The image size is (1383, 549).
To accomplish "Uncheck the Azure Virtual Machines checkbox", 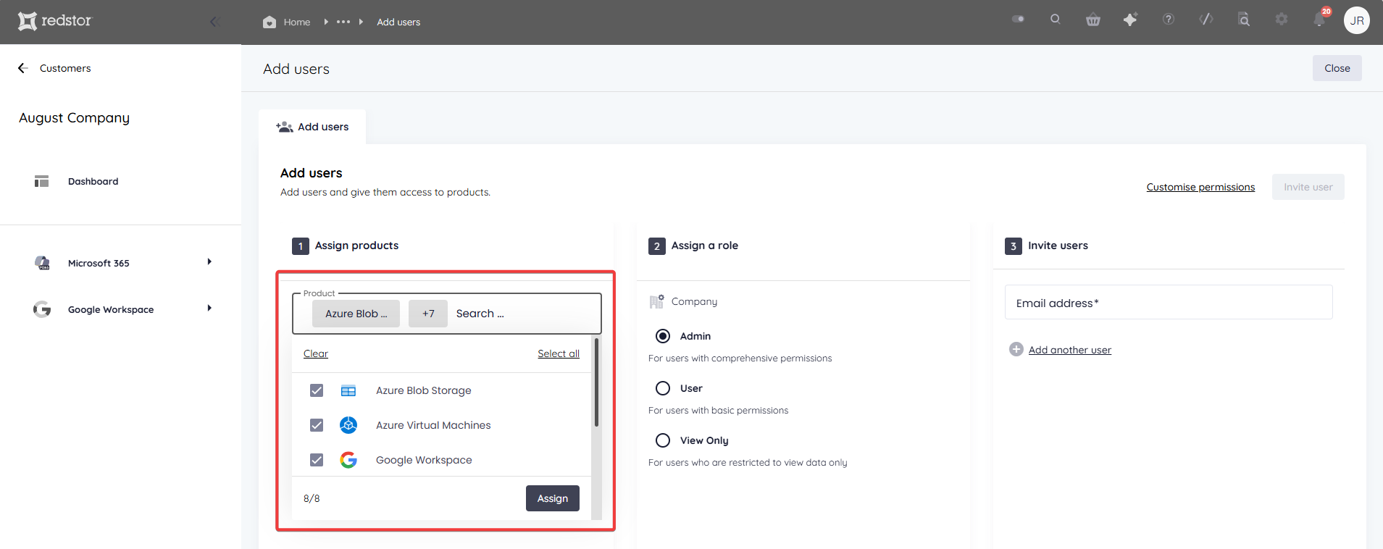I will 317,425.
